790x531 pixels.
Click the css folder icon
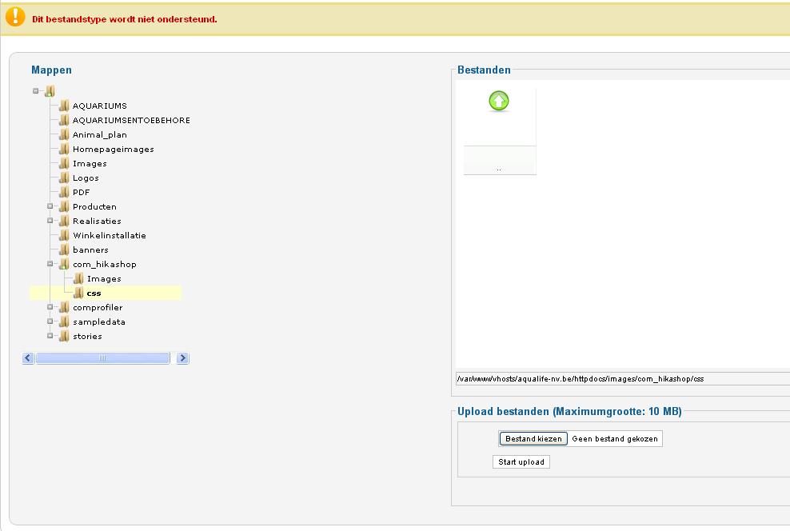point(78,293)
